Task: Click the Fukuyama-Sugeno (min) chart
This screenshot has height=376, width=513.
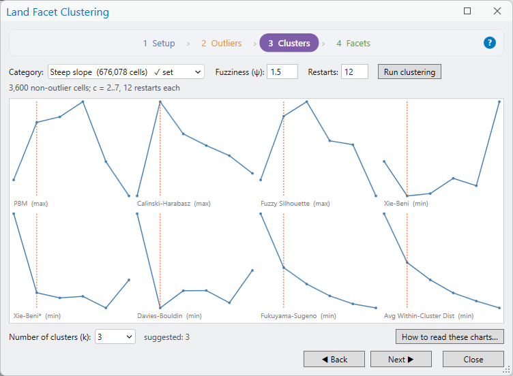Action: click(318, 266)
